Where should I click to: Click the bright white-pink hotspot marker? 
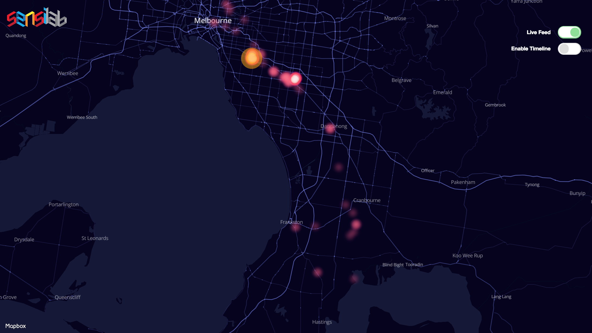click(x=295, y=79)
